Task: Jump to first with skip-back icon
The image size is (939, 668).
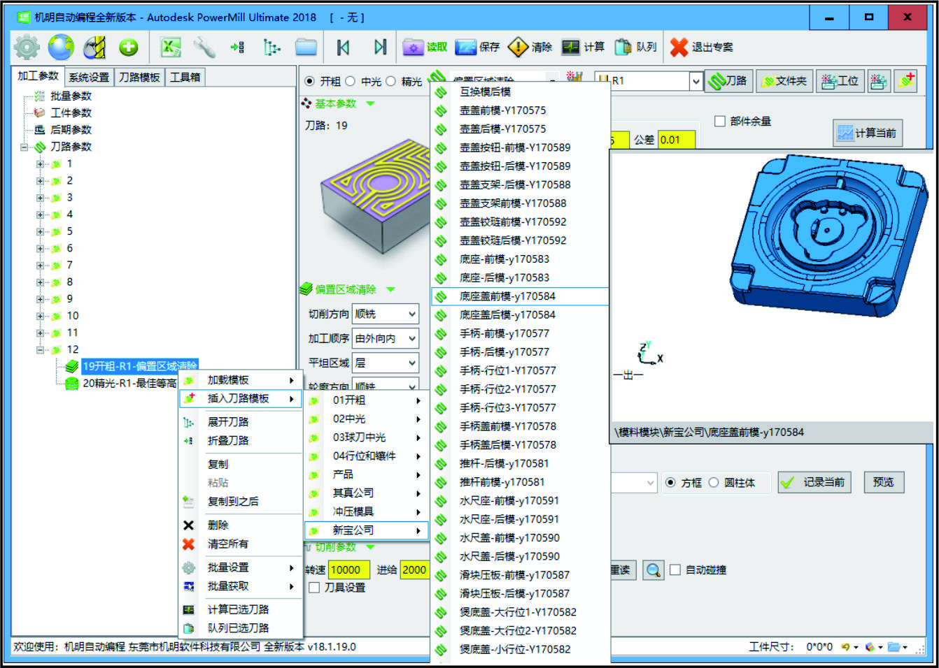Action: click(343, 47)
